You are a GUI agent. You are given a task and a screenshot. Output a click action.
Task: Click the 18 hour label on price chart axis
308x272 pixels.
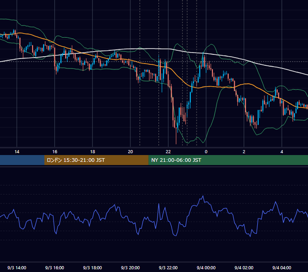click(92, 152)
